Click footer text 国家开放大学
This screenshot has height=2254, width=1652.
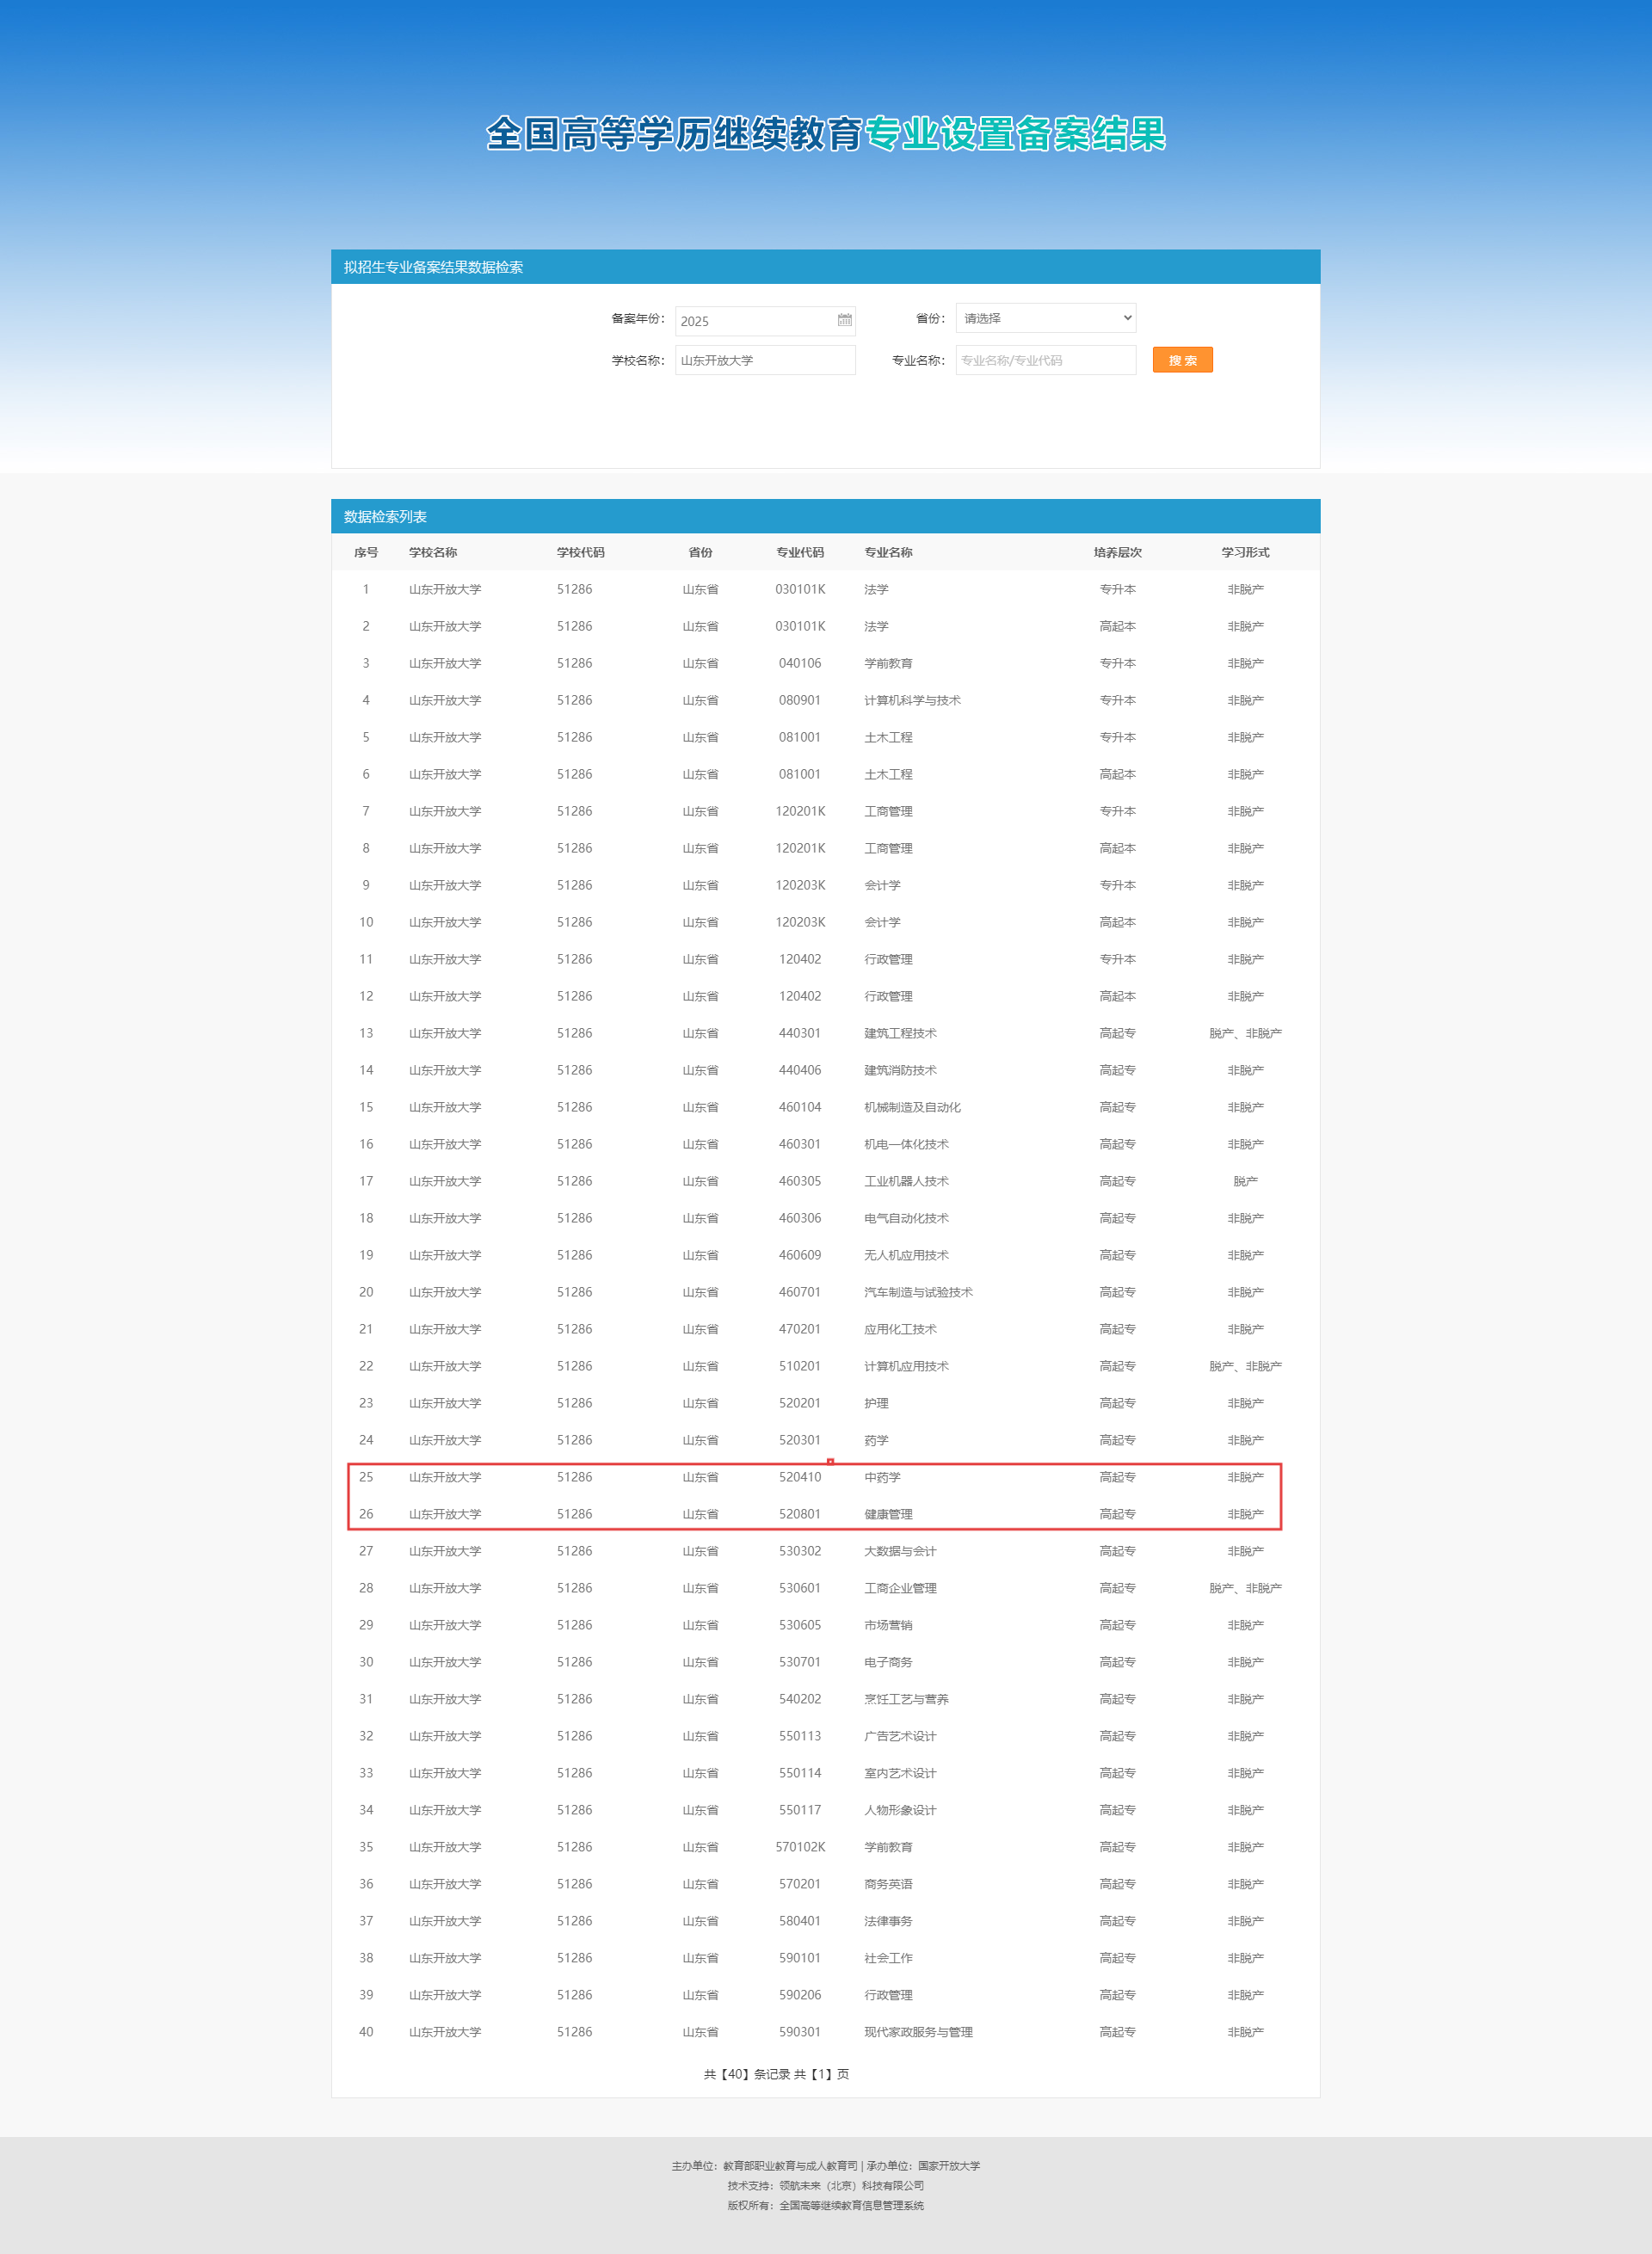(949, 2166)
